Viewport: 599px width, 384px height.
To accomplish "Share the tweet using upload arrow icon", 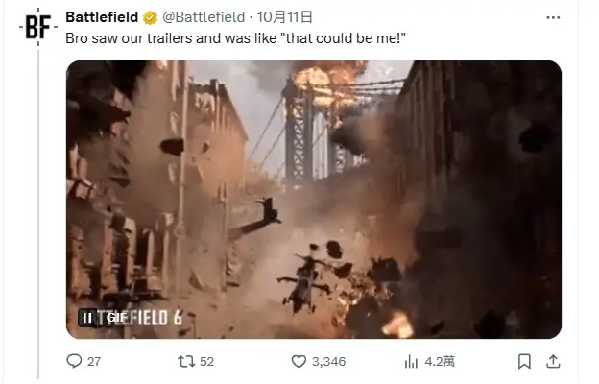I will [x=553, y=361].
